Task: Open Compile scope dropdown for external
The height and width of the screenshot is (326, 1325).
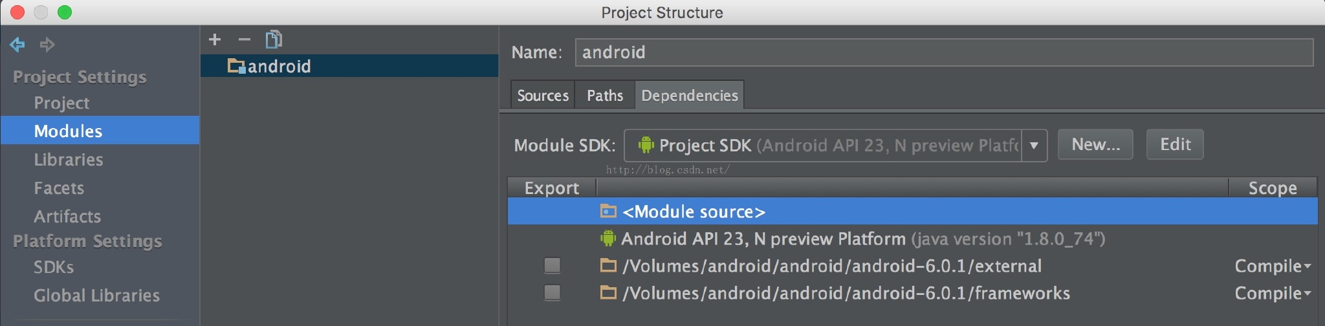Action: [1272, 266]
